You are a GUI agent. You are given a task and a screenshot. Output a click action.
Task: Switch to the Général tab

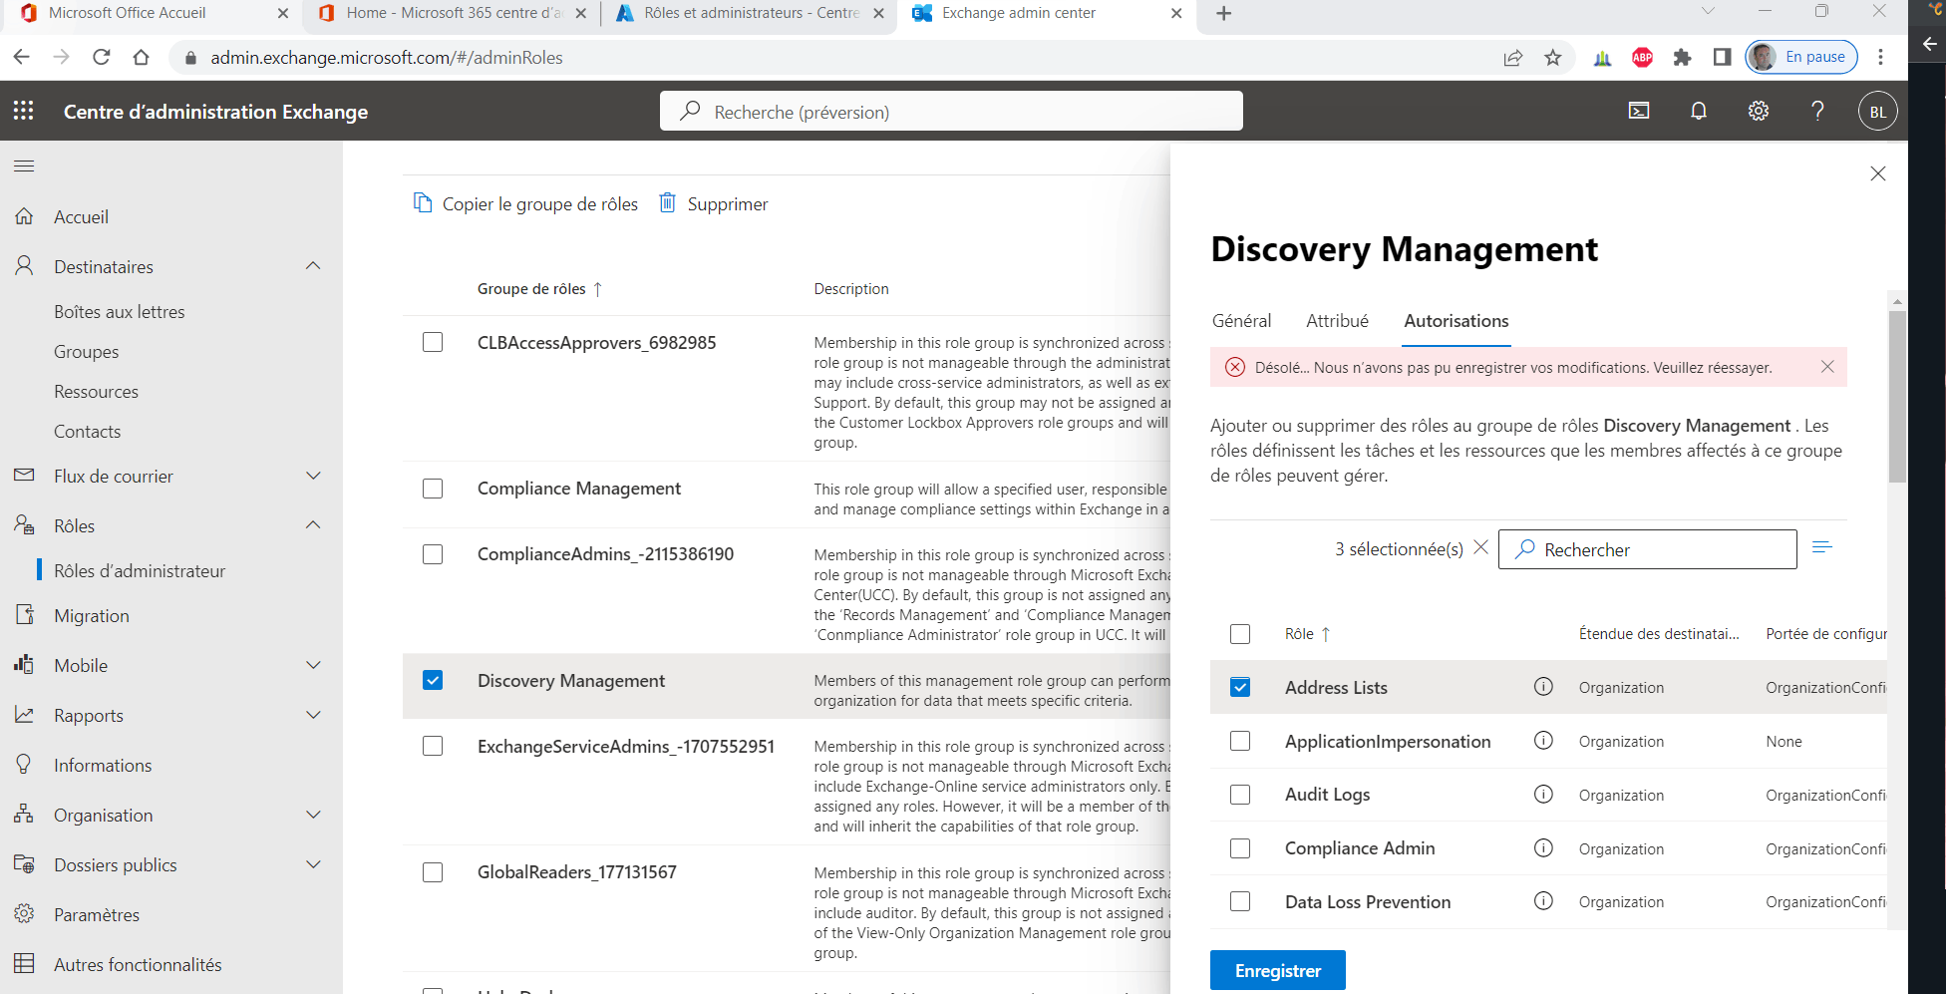point(1241,321)
